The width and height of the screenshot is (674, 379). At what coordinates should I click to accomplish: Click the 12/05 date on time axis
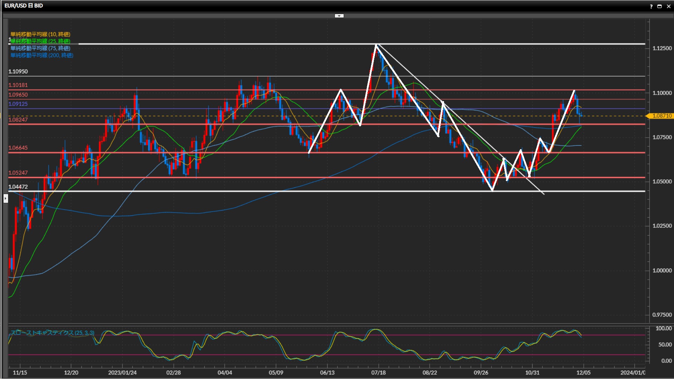(x=583, y=373)
